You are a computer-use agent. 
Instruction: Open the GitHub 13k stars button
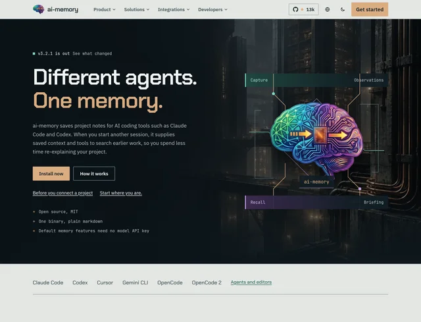[304, 9]
